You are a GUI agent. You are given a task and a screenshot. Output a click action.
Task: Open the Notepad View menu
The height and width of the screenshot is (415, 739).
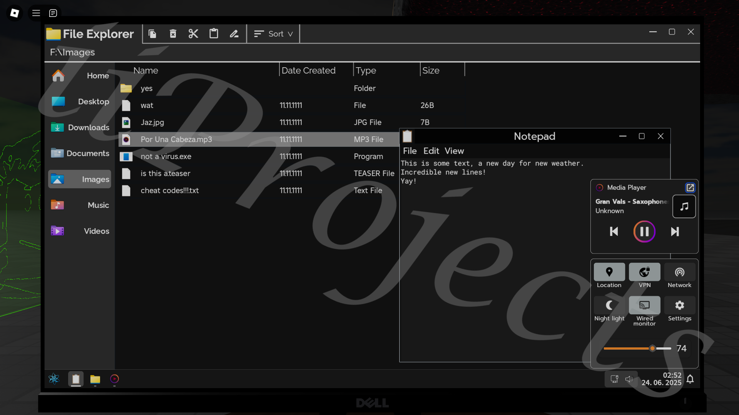454,151
